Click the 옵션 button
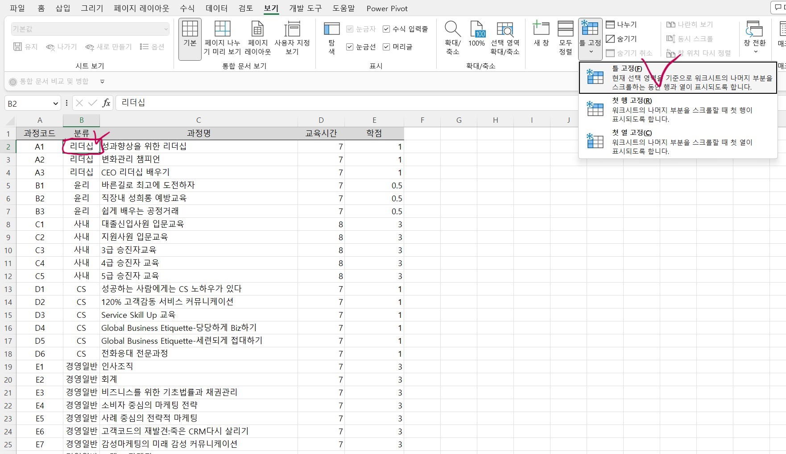The width and height of the screenshot is (786, 454). 152,47
